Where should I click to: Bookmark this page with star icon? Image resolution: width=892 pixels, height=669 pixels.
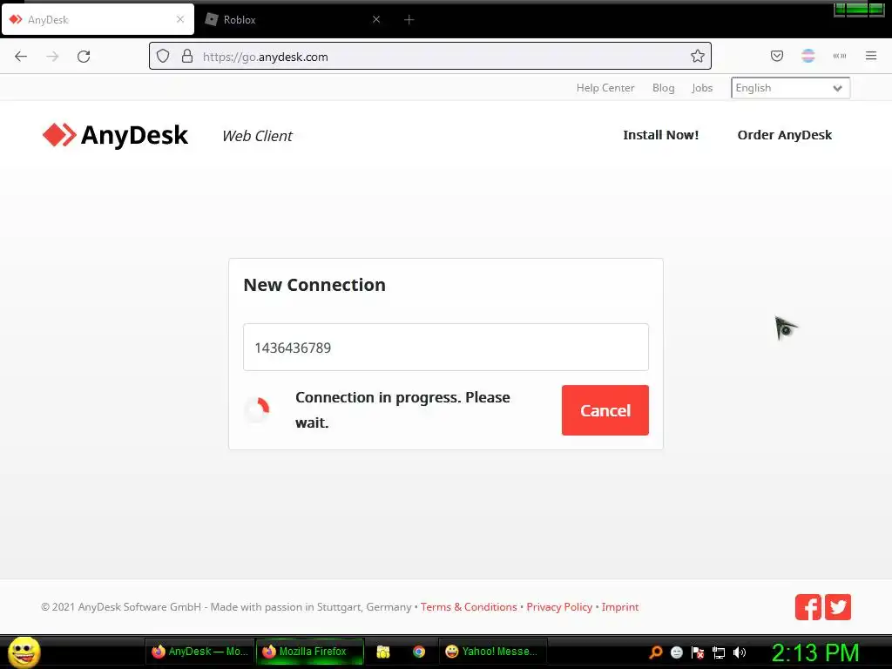click(x=698, y=56)
